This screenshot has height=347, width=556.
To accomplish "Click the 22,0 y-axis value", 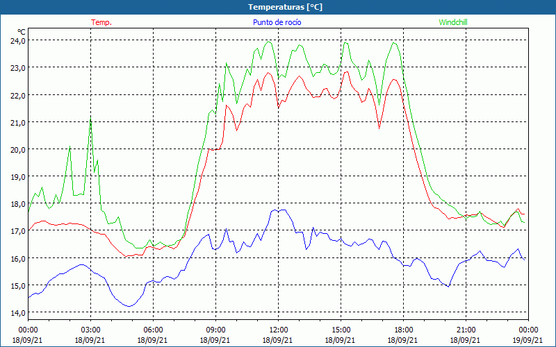I will point(18,95).
